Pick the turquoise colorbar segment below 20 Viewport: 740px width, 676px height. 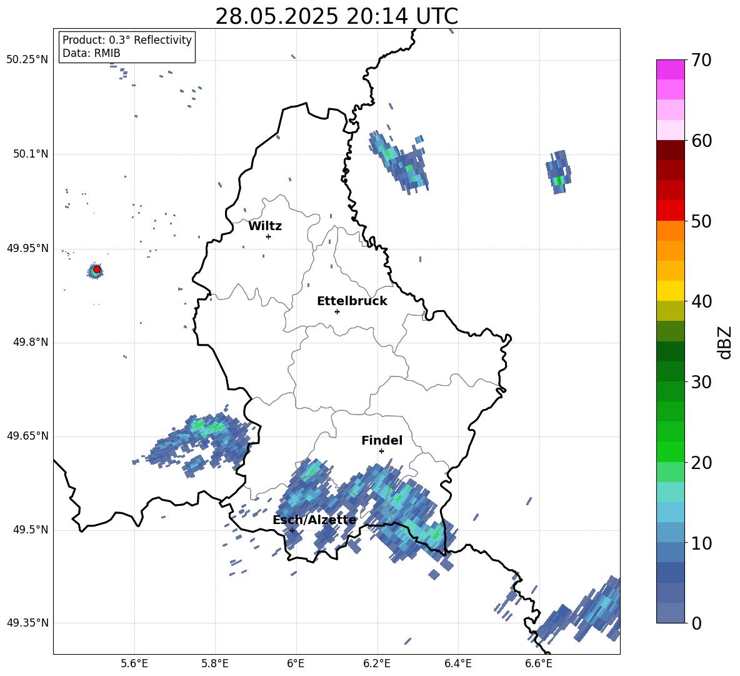[x=670, y=492]
